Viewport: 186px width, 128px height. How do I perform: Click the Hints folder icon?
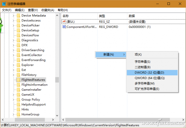[x=18, y=109]
